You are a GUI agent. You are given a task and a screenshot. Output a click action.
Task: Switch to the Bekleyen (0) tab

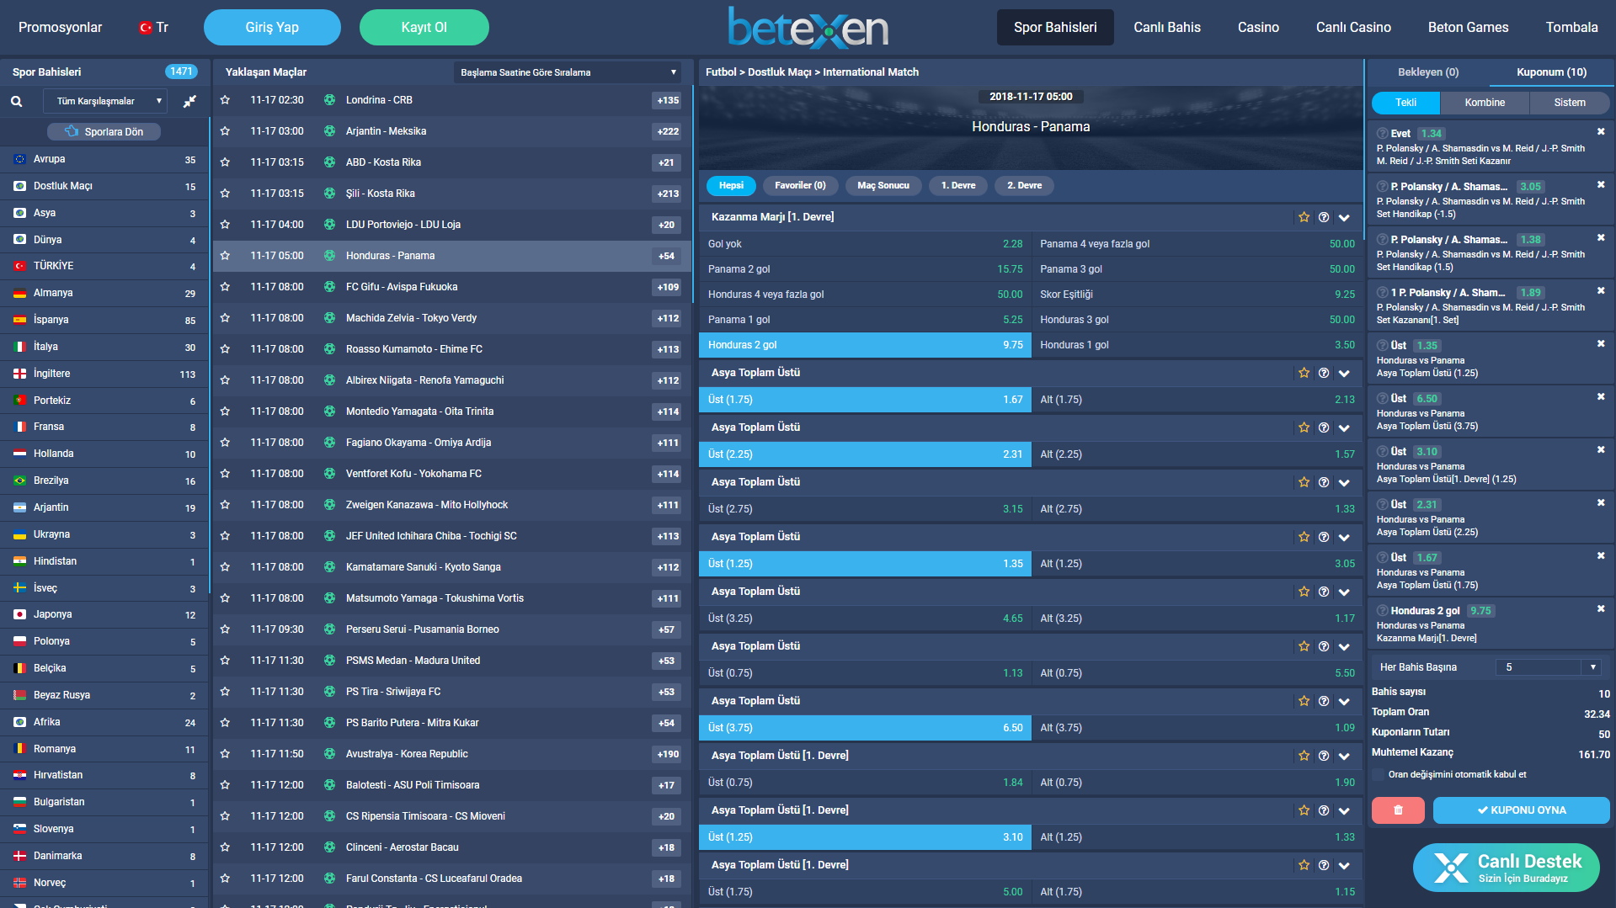tap(1427, 72)
